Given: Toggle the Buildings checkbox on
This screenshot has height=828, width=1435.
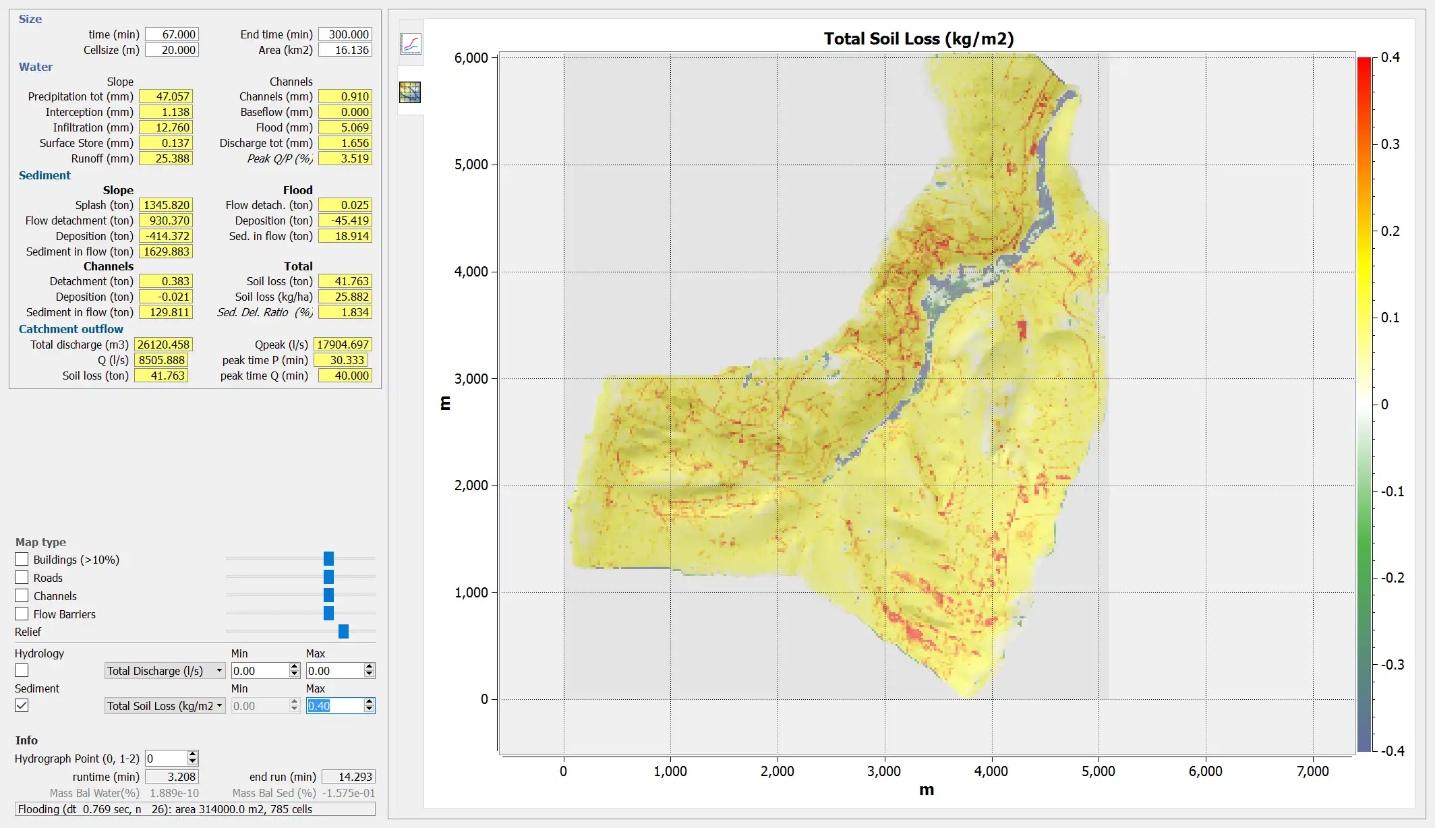Looking at the screenshot, I should point(21,559).
